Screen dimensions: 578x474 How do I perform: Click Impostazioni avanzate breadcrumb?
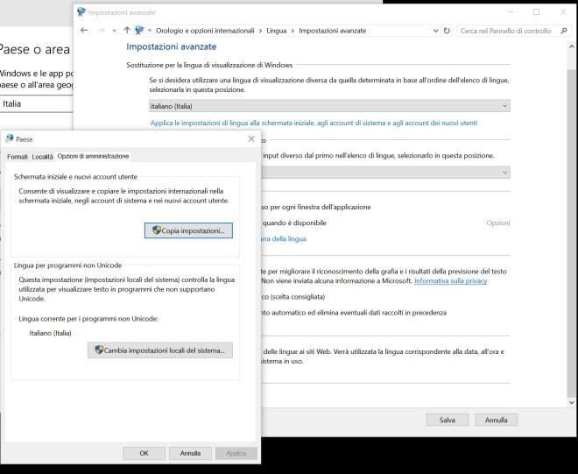(333, 31)
